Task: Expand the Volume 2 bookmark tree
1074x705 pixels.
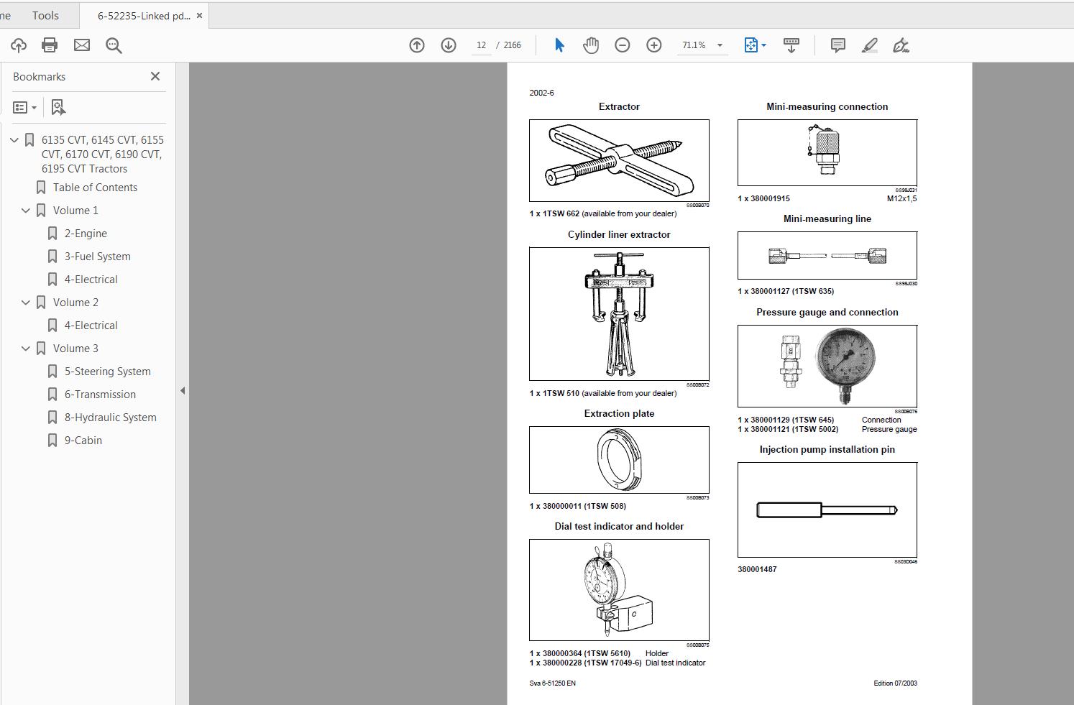Action: pos(26,302)
